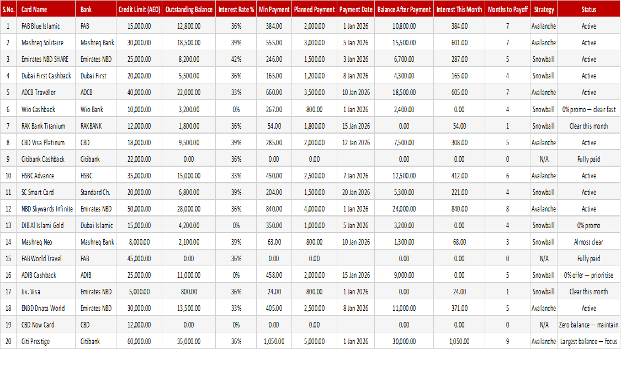This screenshot has width=621, height=365.
Task: Click the Status column header
Action: (588, 9)
